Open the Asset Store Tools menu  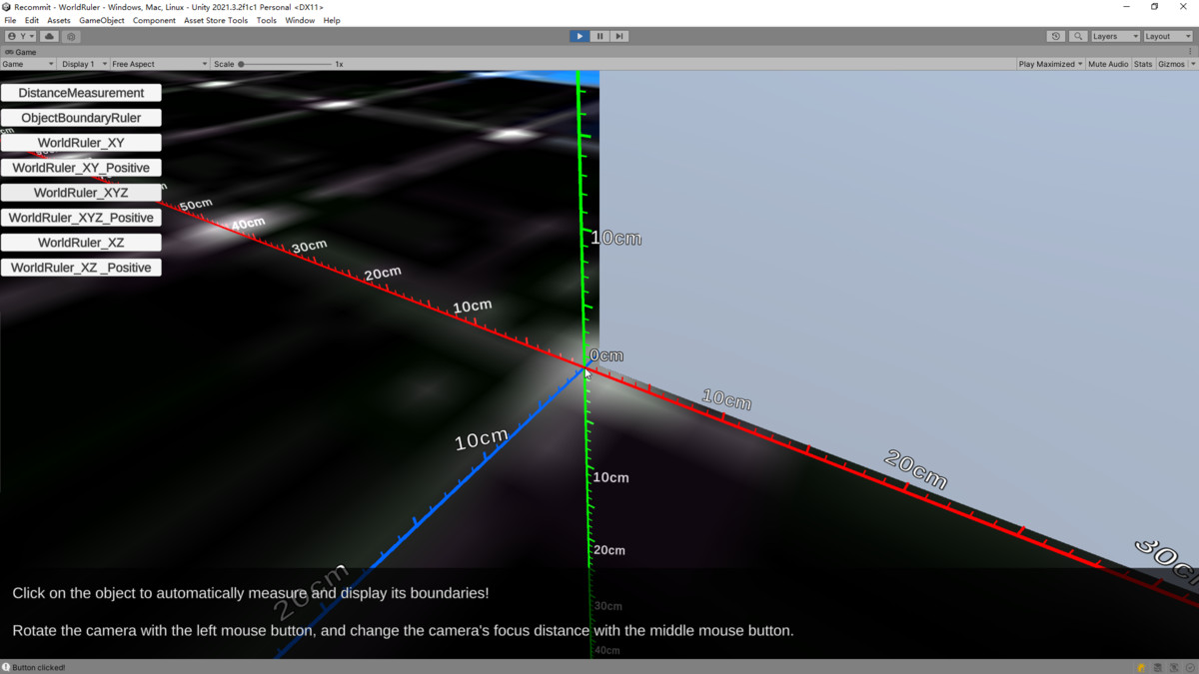(x=216, y=20)
